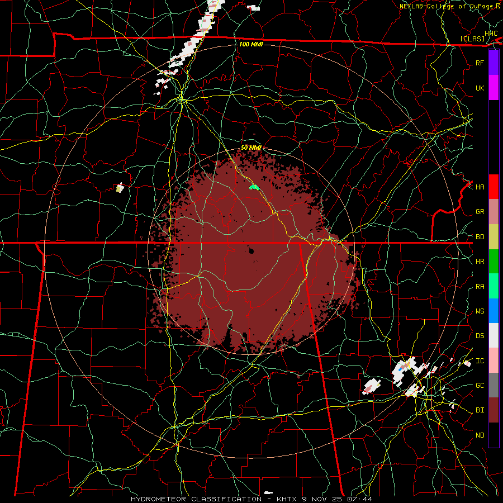Click the WS blue legend swatch

pos(493,311)
